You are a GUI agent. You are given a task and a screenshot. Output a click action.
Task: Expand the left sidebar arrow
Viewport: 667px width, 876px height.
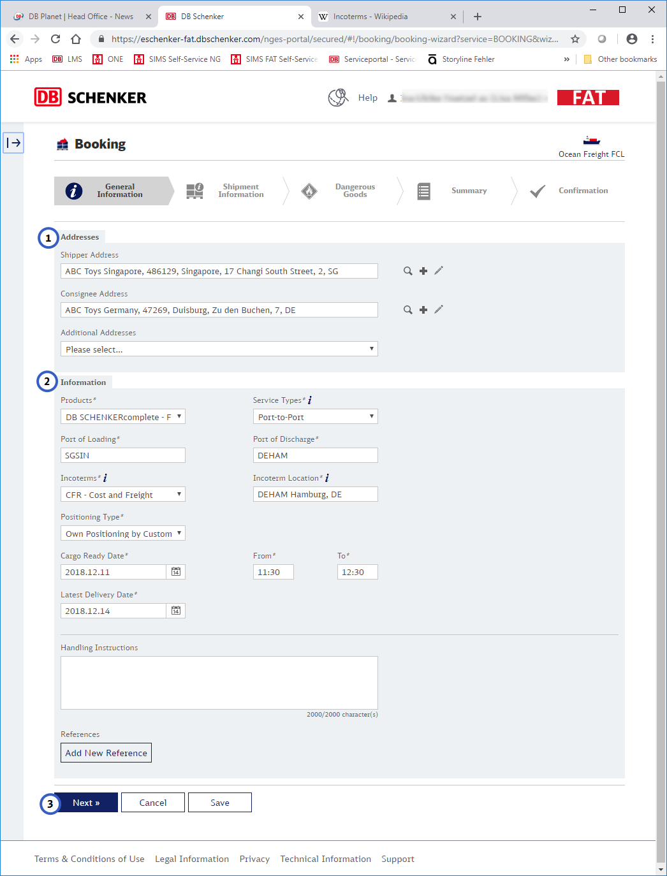[x=13, y=143]
